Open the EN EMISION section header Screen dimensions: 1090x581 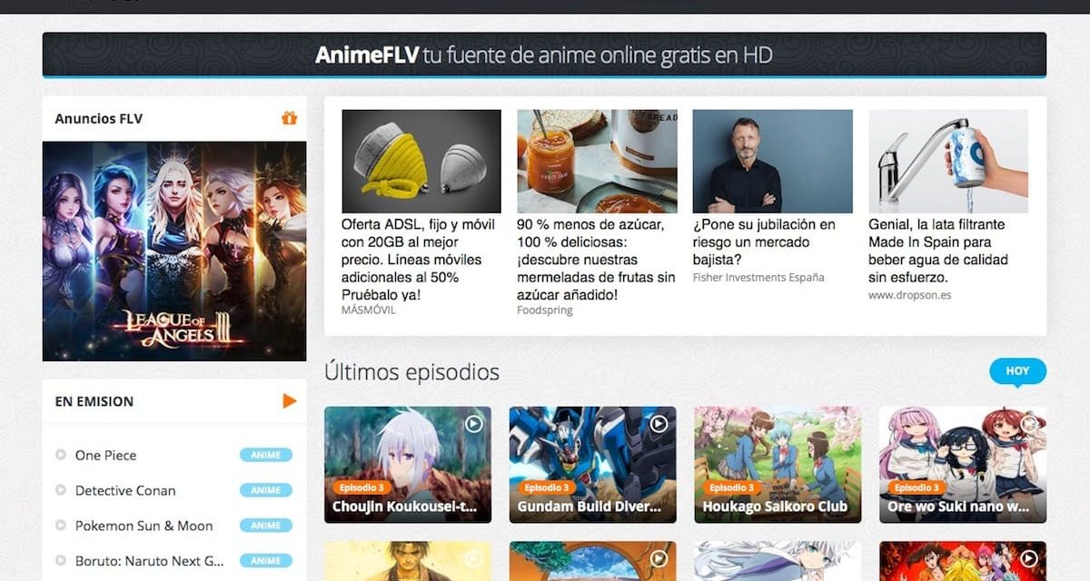(x=94, y=401)
